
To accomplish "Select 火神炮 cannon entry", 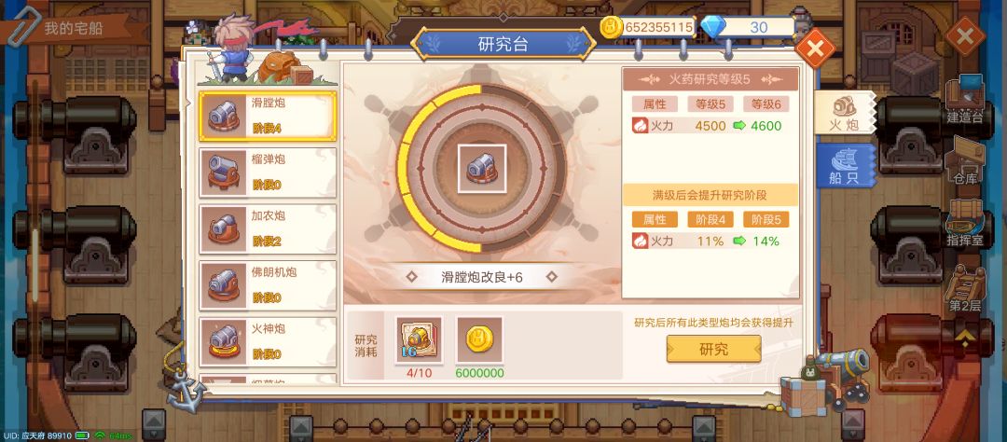I will [x=268, y=342].
